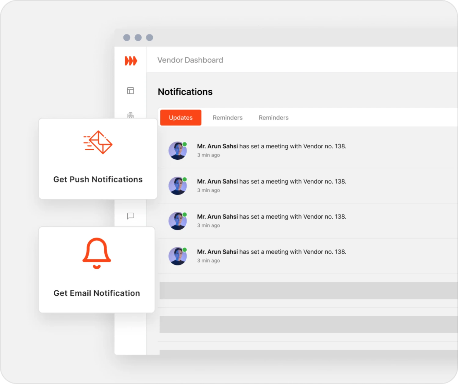Click the avatar in the second notification
Image resolution: width=458 pixels, height=384 pixels.
click(x=178, y=186)
